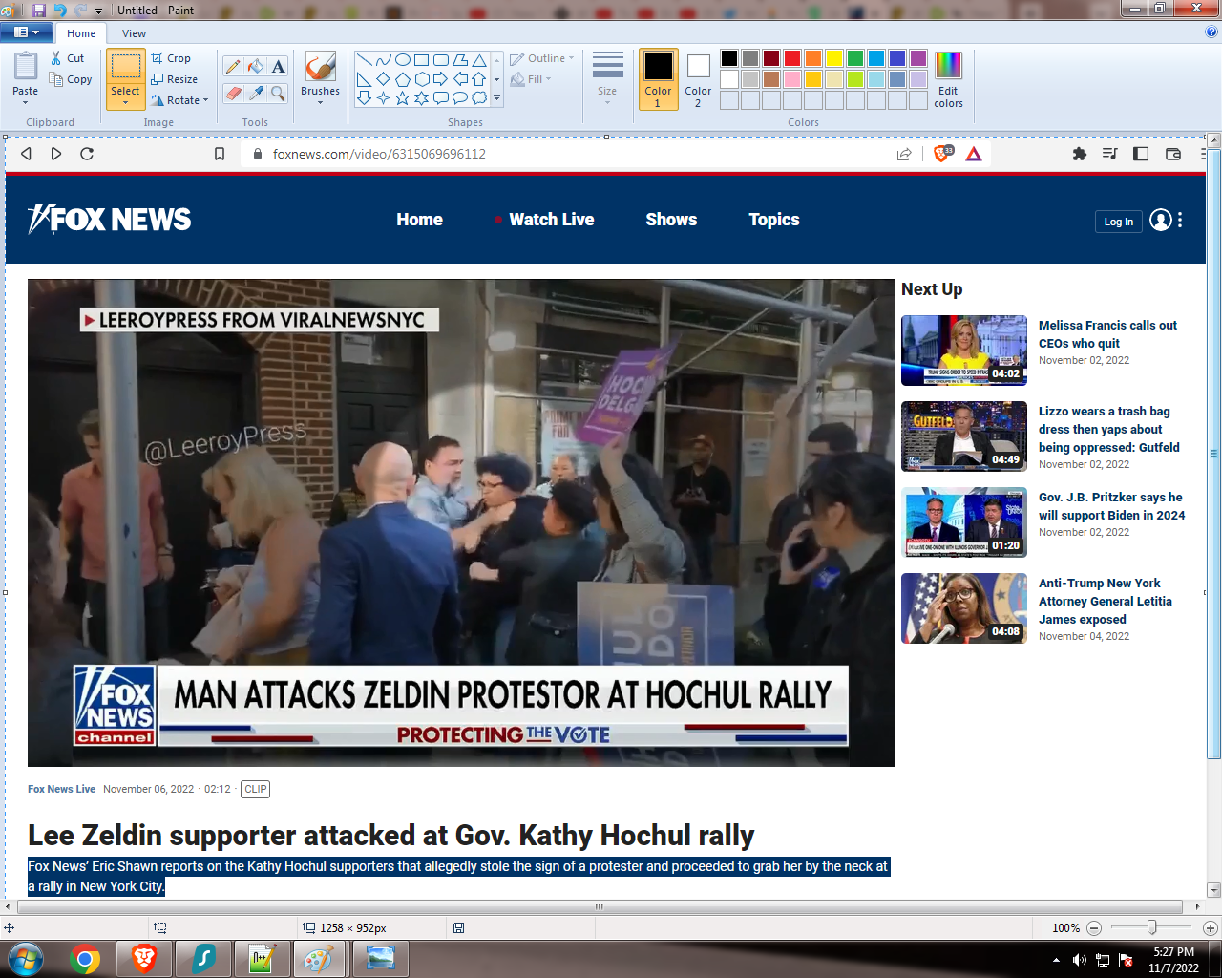Select the Eraser tool
Screen dimensions: 1222x978
coord(233,93)
